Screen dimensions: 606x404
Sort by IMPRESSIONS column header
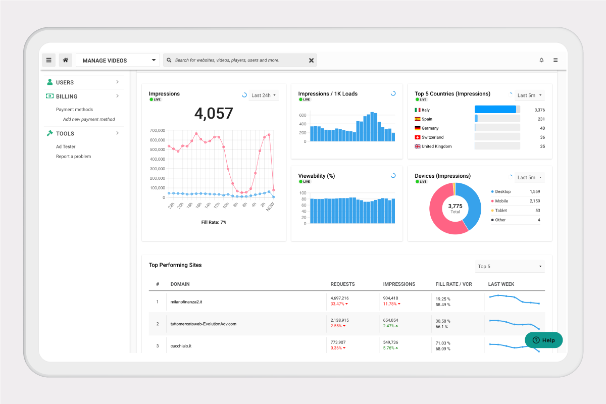(399, 284)
